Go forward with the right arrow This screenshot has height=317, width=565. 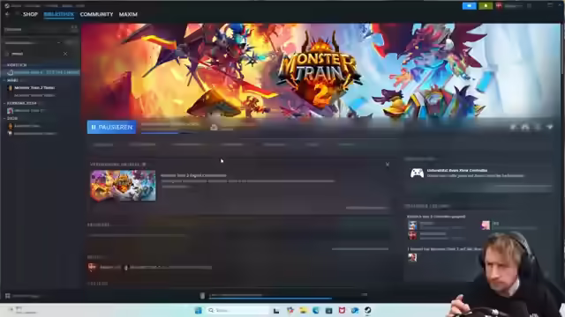tap(17, 14)
